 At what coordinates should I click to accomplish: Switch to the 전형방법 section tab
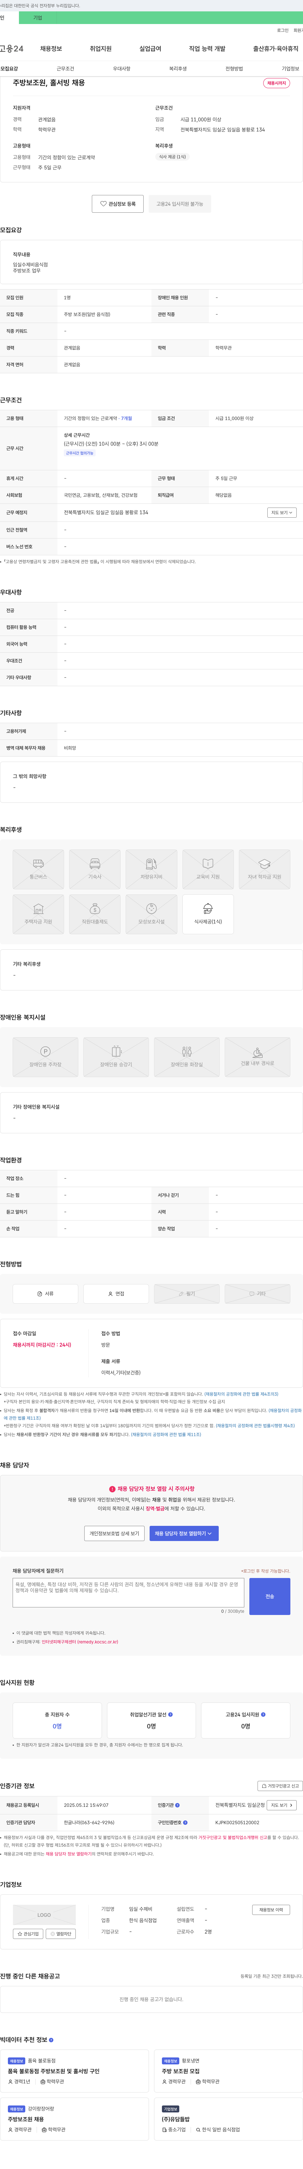(x=234, y=69)
